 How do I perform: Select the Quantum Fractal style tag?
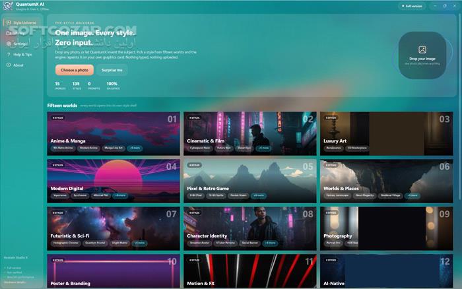[x=95, y=243]
